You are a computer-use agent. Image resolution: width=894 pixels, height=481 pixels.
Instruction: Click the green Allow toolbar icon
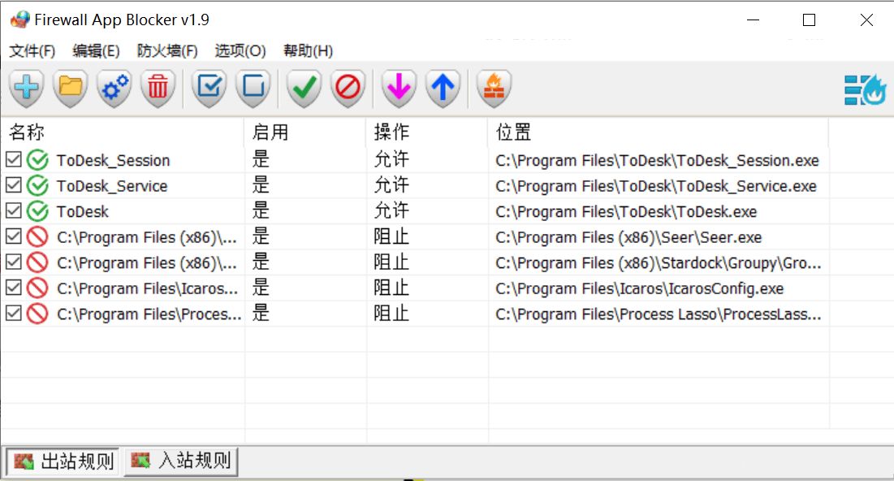pyautogui.click(x=303, y=89)
